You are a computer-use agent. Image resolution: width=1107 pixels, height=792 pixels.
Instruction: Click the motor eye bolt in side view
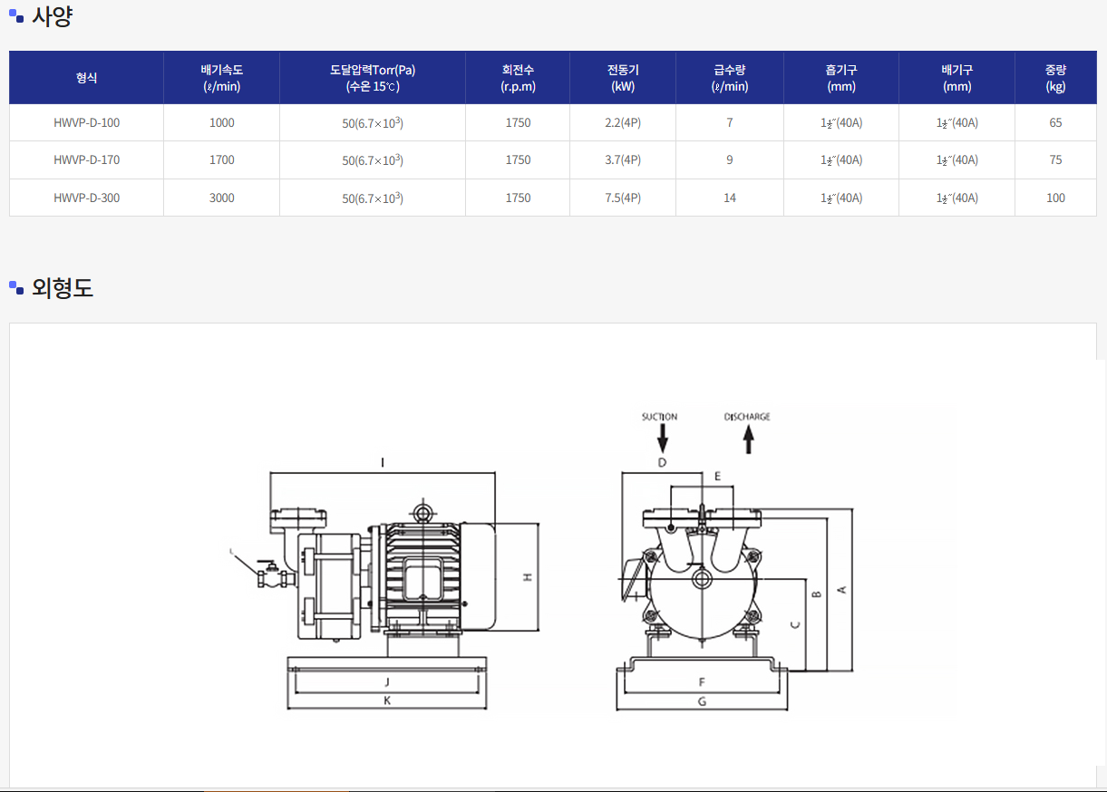pyautogui.click(x=422, y=512)
